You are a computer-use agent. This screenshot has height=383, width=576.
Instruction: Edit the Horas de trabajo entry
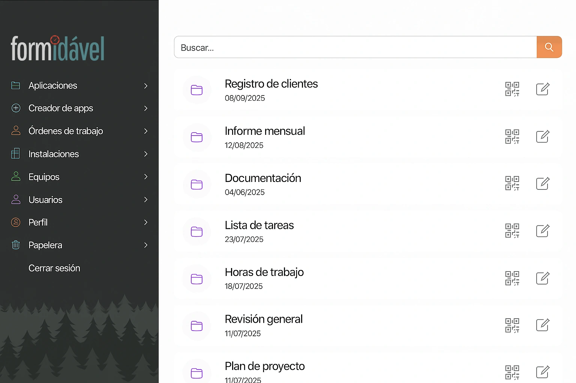tap(543, 278)
